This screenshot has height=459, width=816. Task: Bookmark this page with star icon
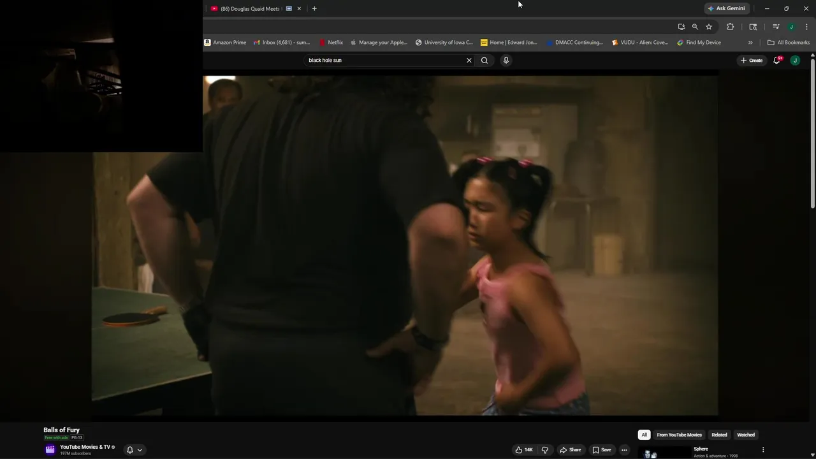(x=709, y=27)
